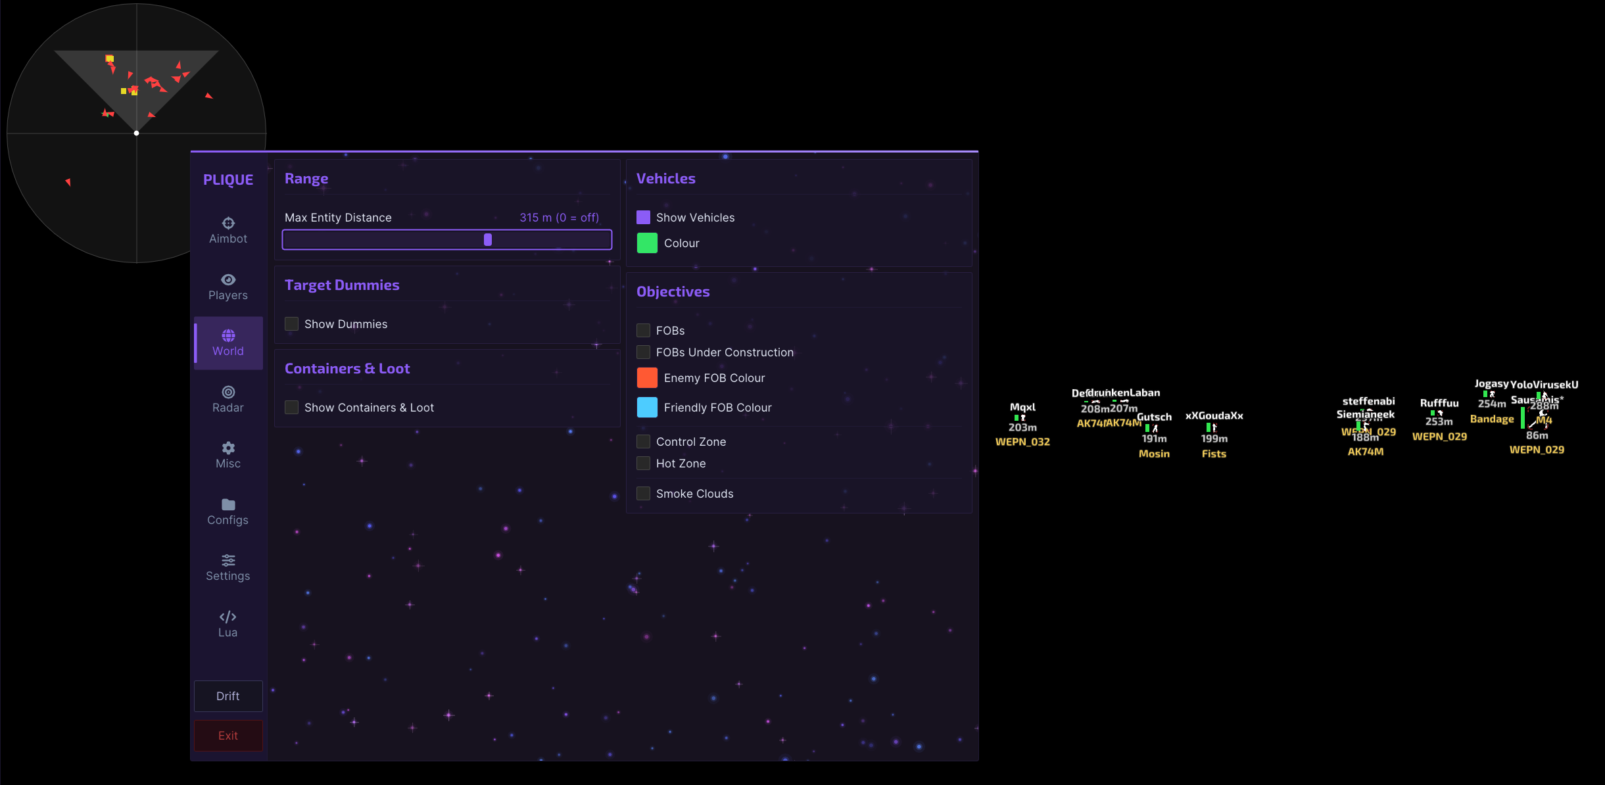Image resolution: width=1605 pixels, height=785 pixels.
Task: Enable the Smoke Clouds checkbox
Action: click(x=644, y=494)
